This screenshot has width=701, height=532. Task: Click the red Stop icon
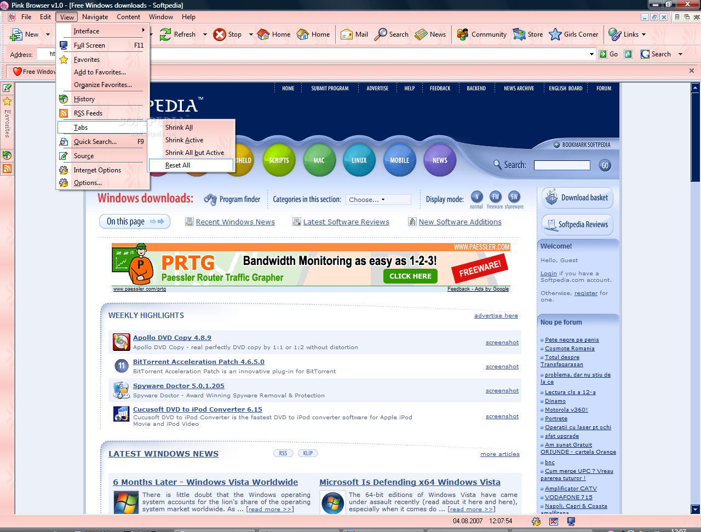tap(220, 34)
